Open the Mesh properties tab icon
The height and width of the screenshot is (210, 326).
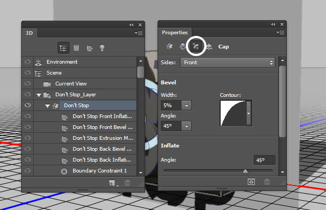[170, 46]
